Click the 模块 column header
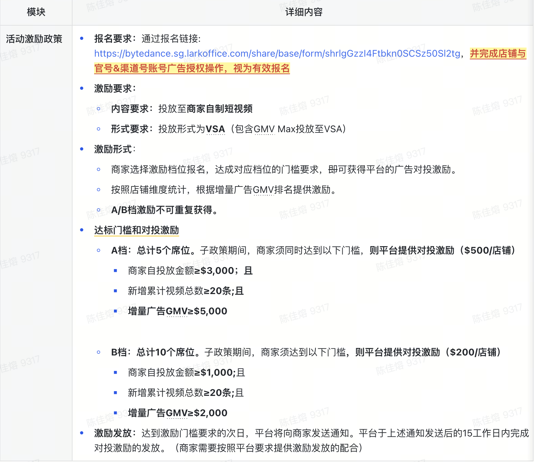 click(x=36, y=12)
